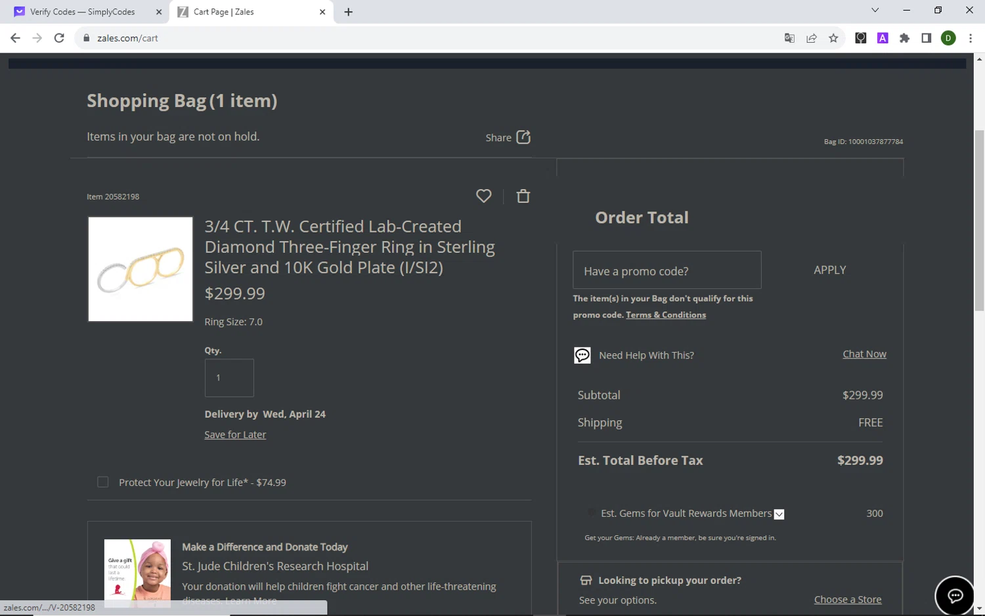The height and width of the screenshot is (616, 985).
Task: Add the ring to favorites with the heart icon
Action: [x=483, y=196]
